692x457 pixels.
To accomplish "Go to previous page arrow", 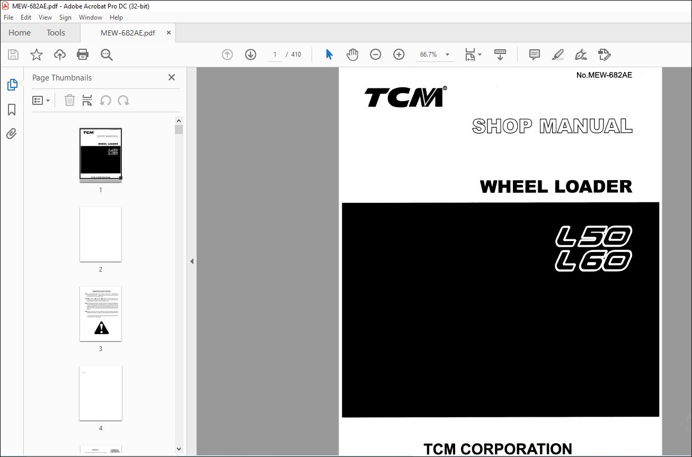I will tap(227, 55).
